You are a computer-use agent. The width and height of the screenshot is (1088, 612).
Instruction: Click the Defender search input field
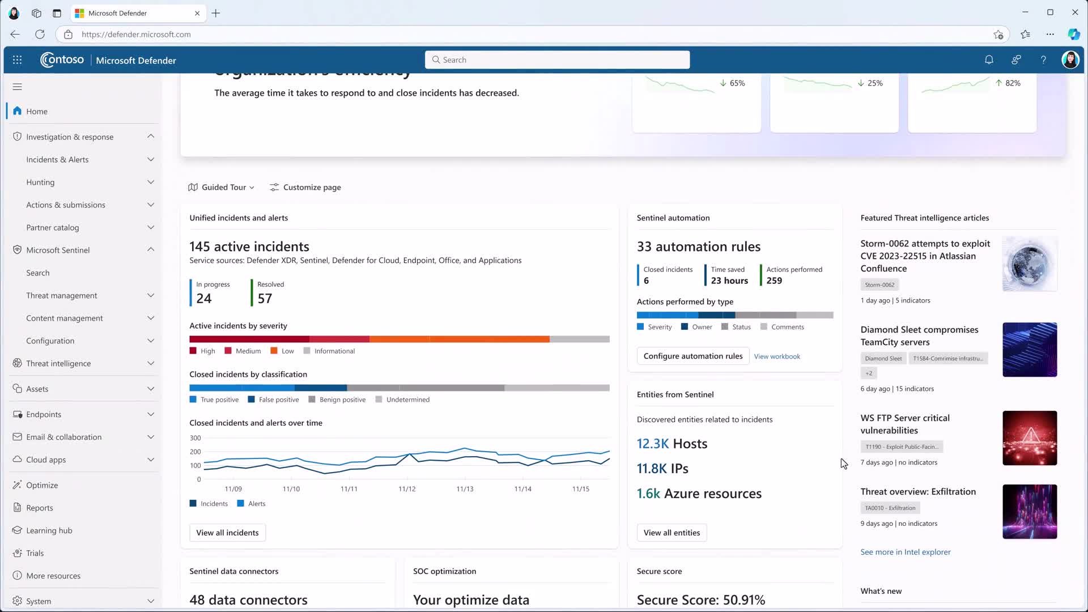(557, 60)
